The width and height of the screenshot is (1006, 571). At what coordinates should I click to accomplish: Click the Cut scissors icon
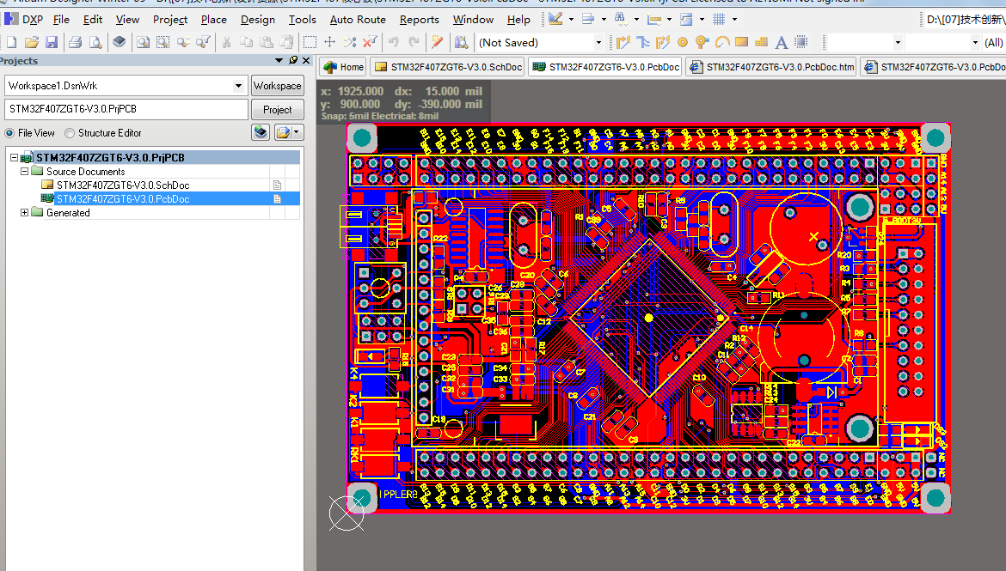[226, 42]
